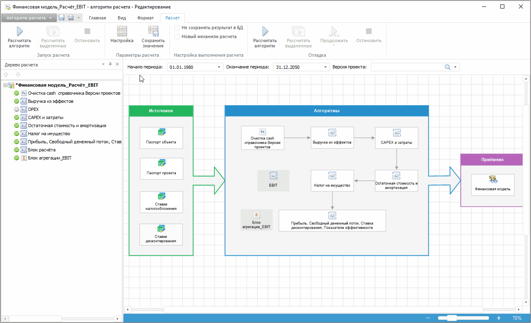
Task: Click the print icon next to save
Action: [x=71, y=18]
